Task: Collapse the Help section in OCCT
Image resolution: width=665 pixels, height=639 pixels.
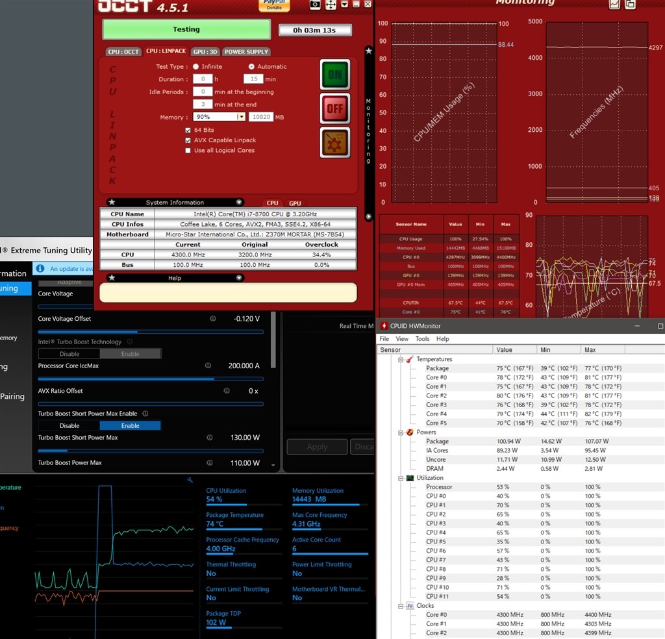Action: (x=239, y=278)
